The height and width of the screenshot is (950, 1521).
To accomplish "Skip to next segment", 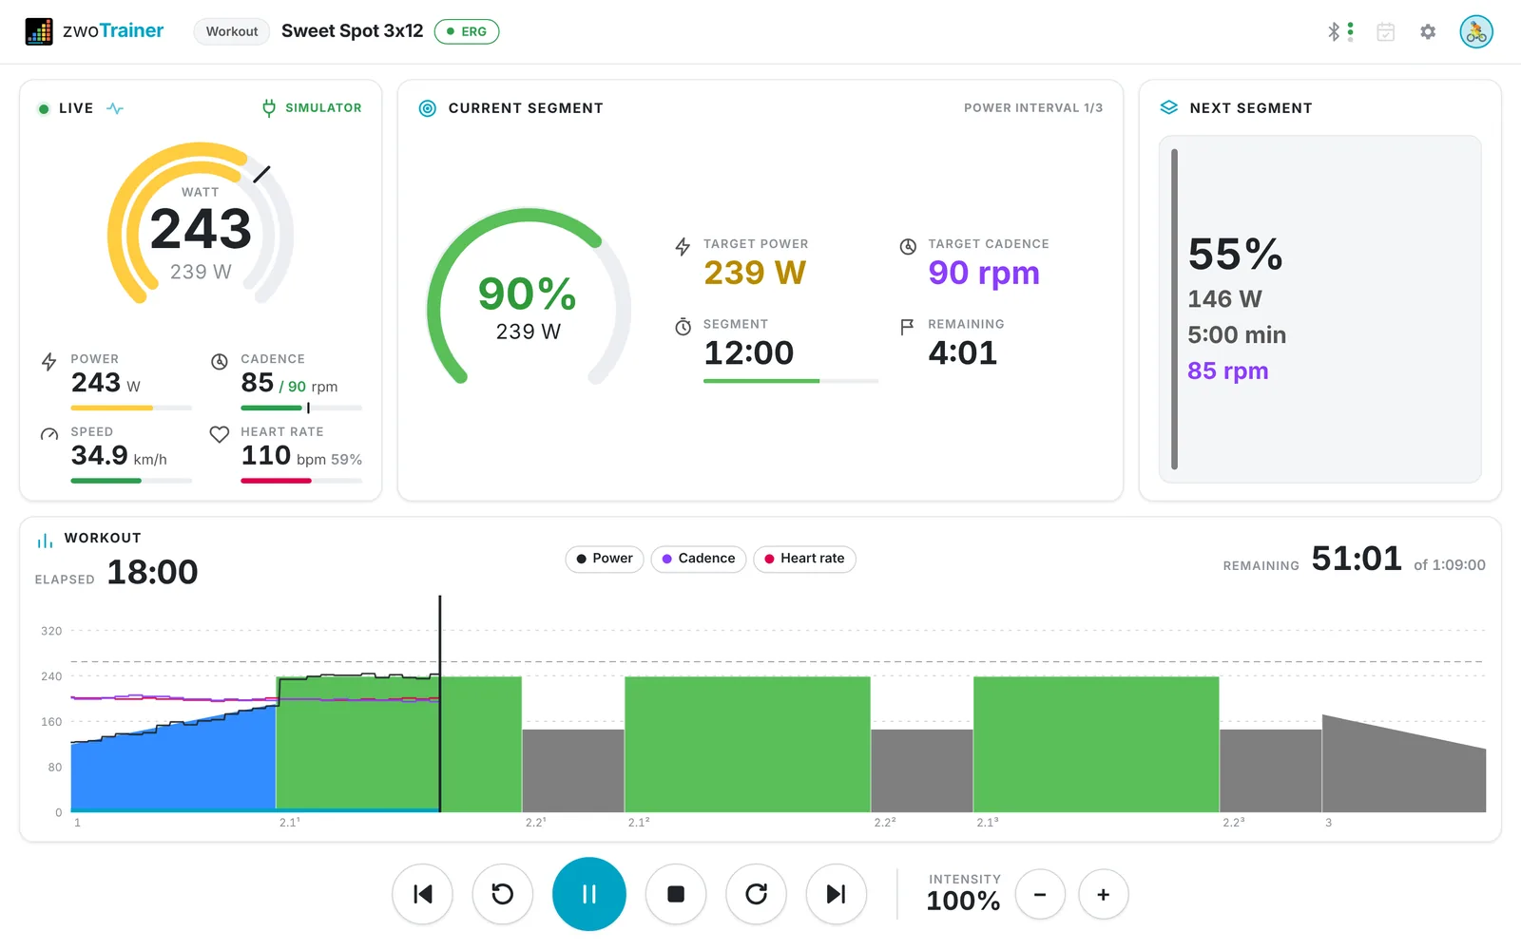I will click(837, 894).
